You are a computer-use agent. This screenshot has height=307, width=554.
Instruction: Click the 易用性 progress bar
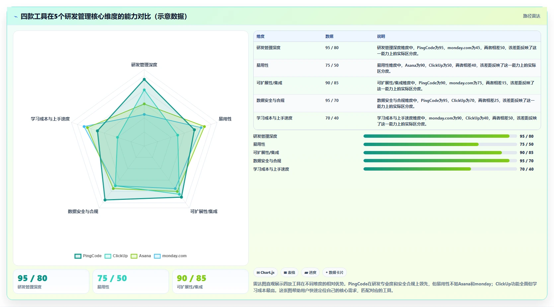coord(440,144)
